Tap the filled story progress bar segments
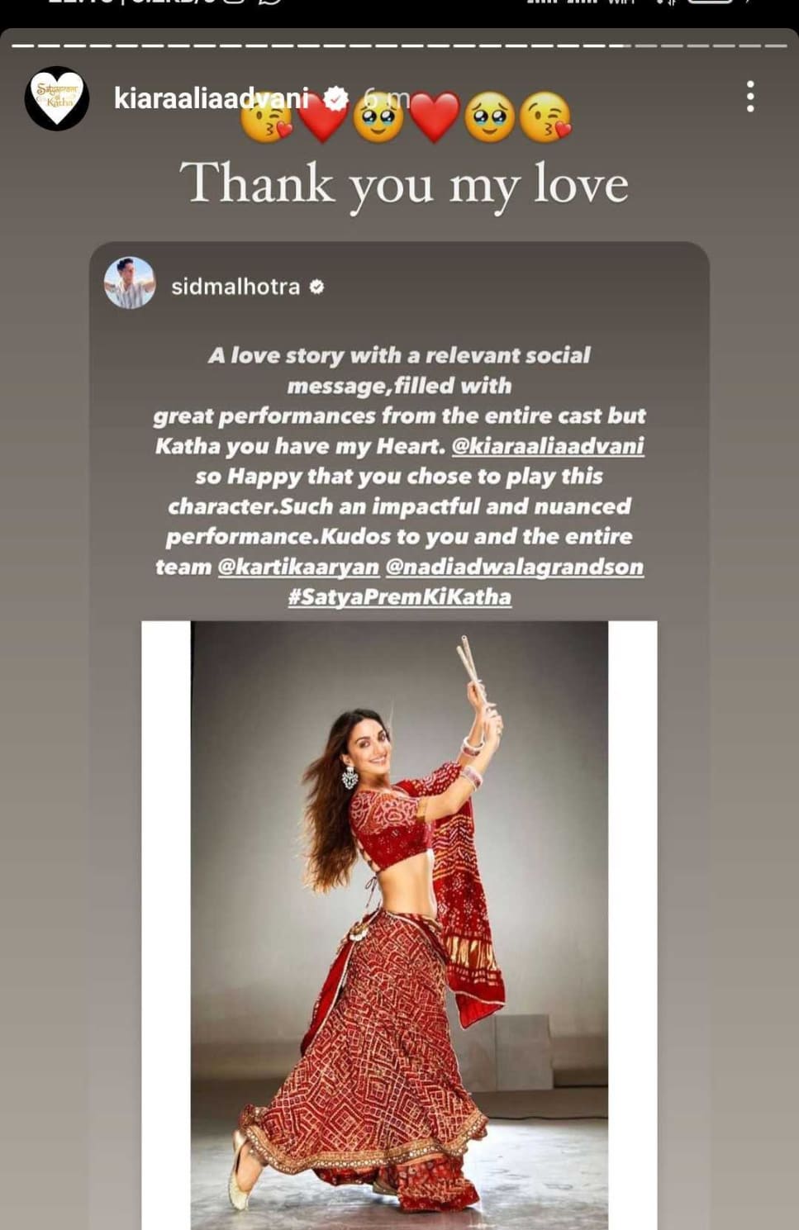The image size is (799, 1230). [x=322, y=45]
